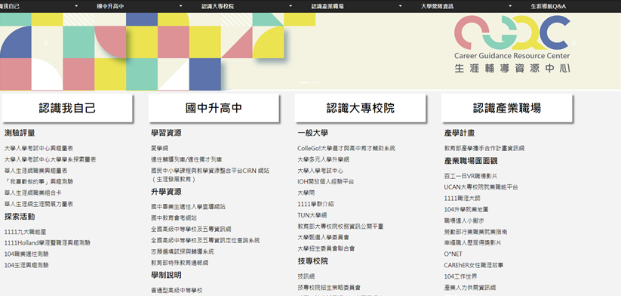Viewport: 621px width, 296px height.
Task: Open the 104升學就業地圖 link
Action: tap(466, 209)
